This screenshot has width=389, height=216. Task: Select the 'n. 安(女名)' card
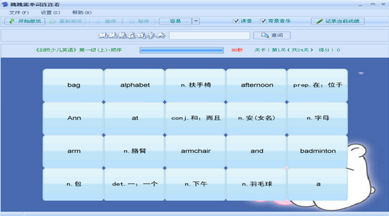click(x=257, y=119)
